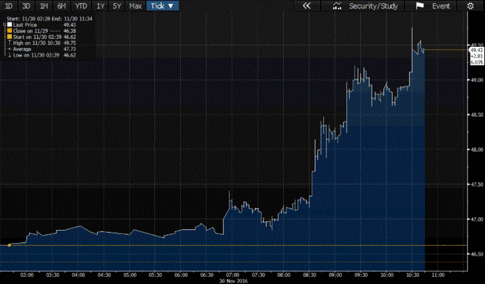Click the 08:30 time axis label
Viewport: 485px width, 284px height.
tap(309, 275)
